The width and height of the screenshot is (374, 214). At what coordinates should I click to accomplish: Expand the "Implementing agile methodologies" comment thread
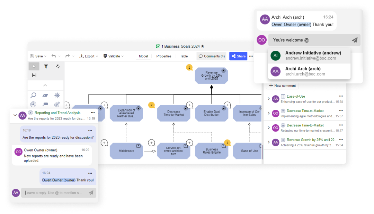click(x=269, y=113)
